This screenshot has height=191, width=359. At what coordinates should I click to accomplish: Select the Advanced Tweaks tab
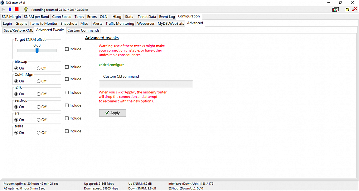(50, 30)
